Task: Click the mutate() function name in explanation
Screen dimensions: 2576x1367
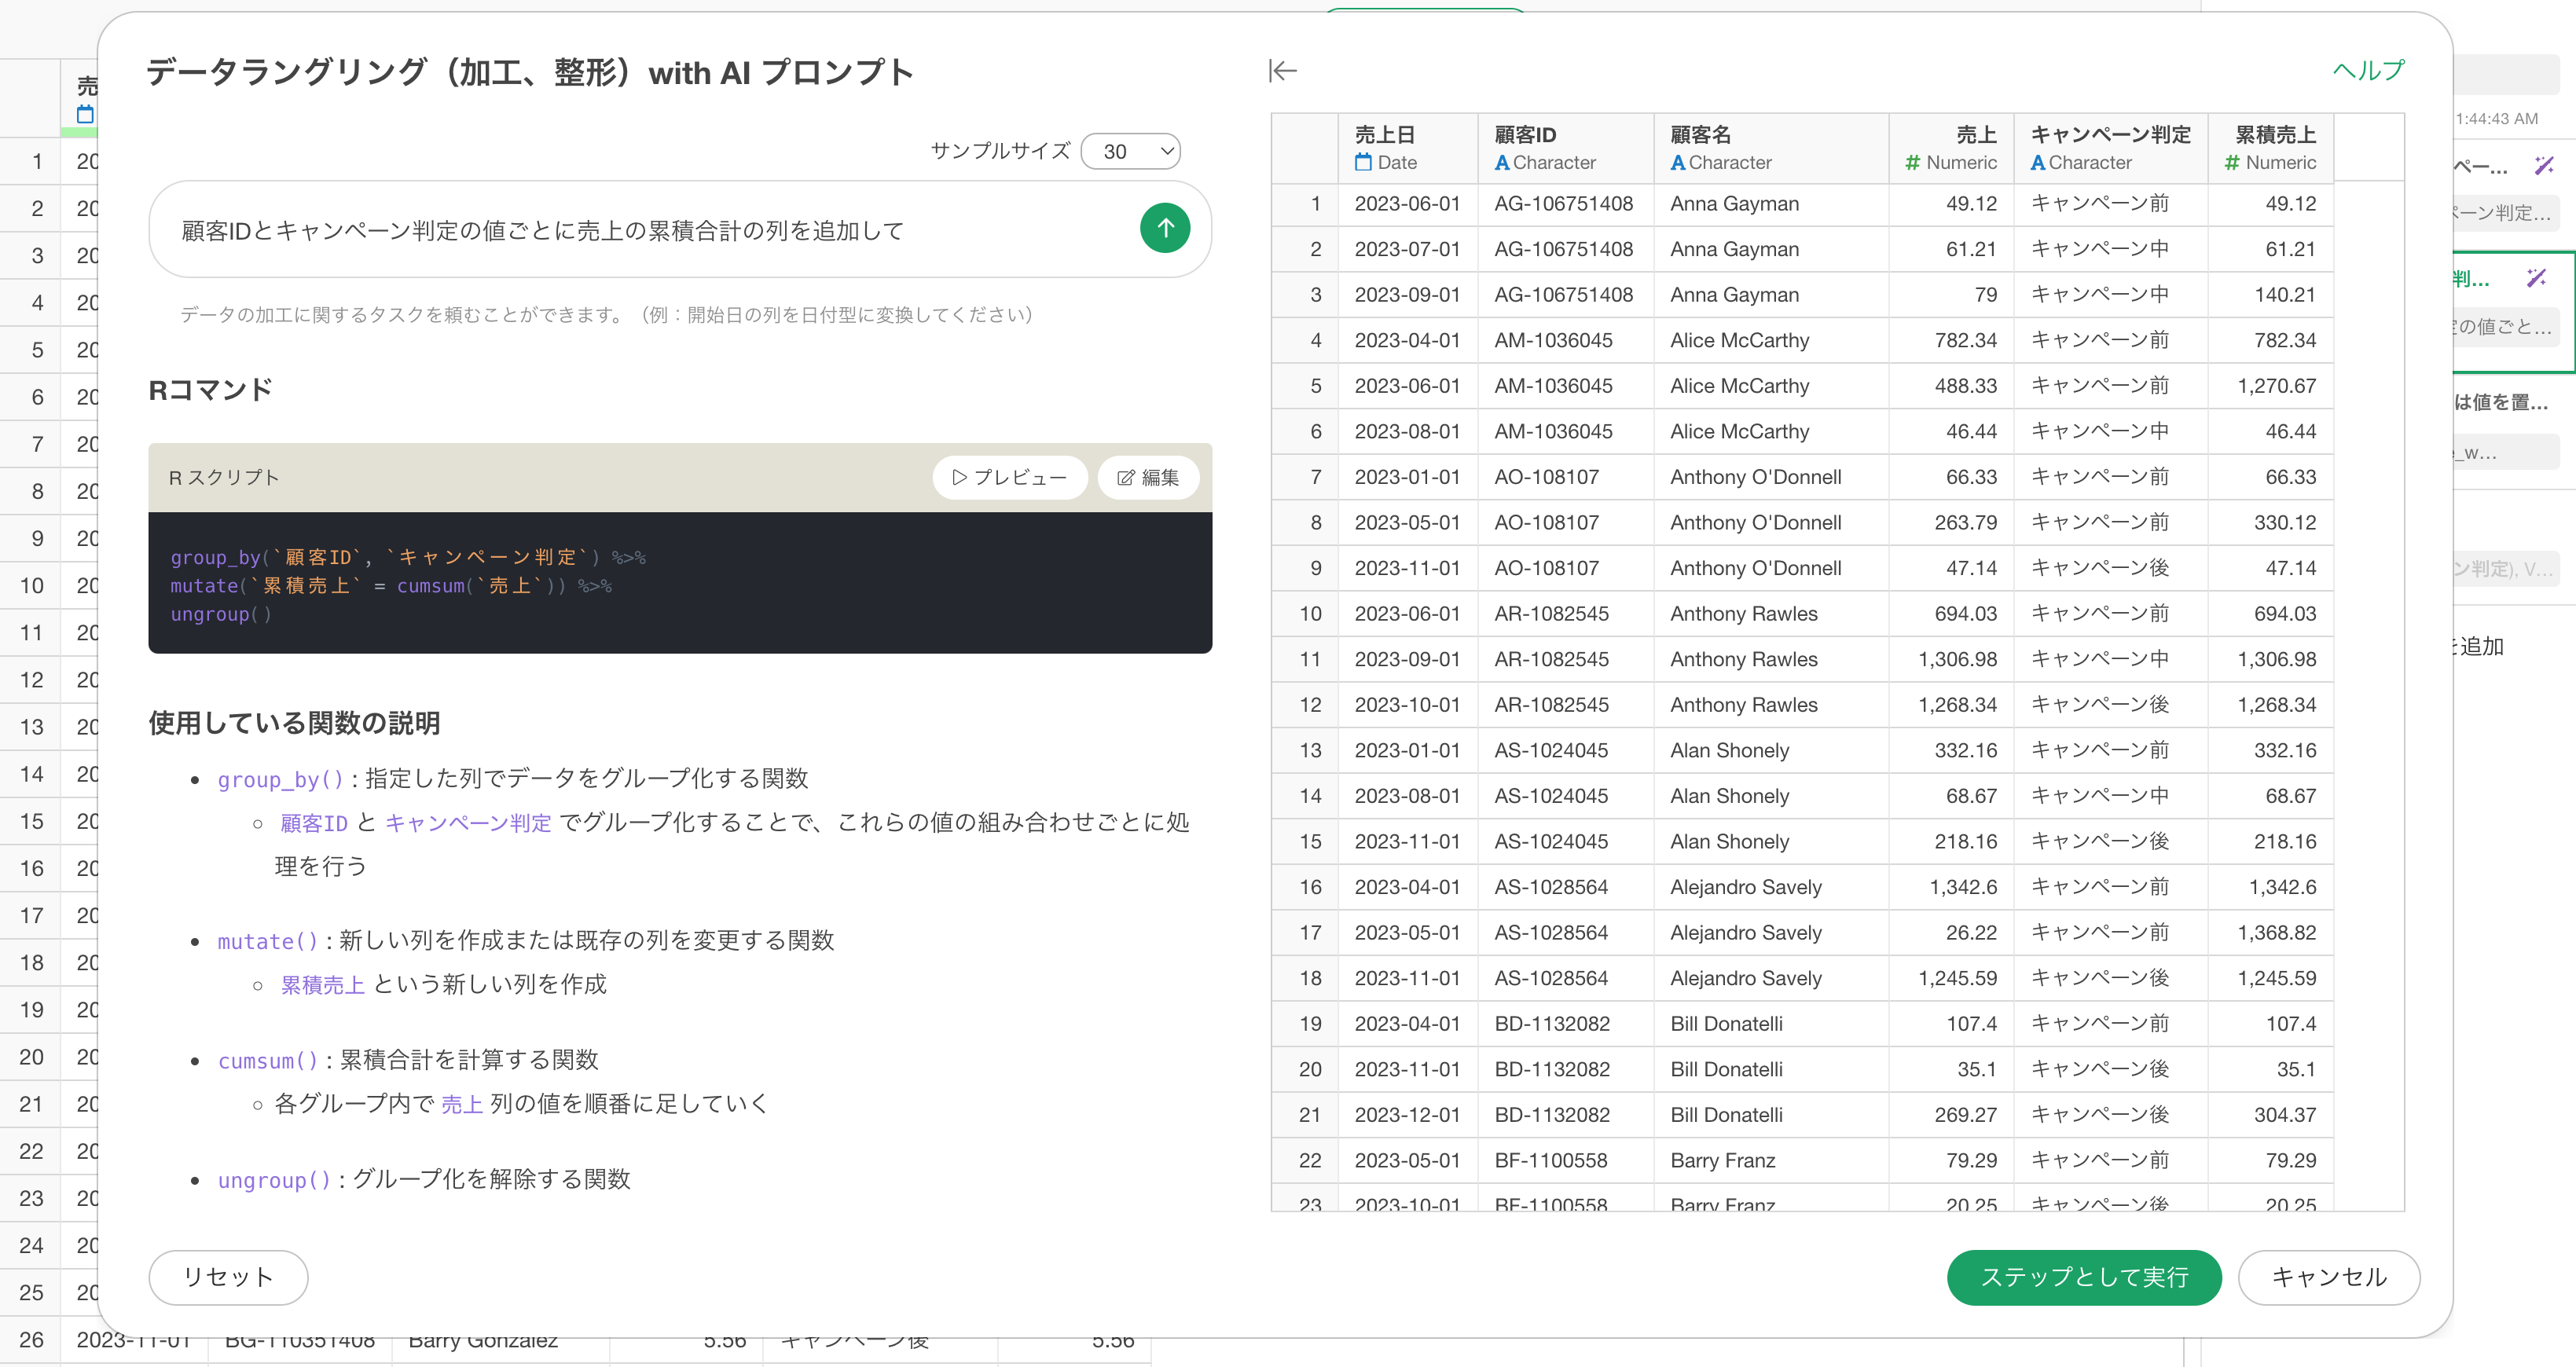Action: (268, 942)
